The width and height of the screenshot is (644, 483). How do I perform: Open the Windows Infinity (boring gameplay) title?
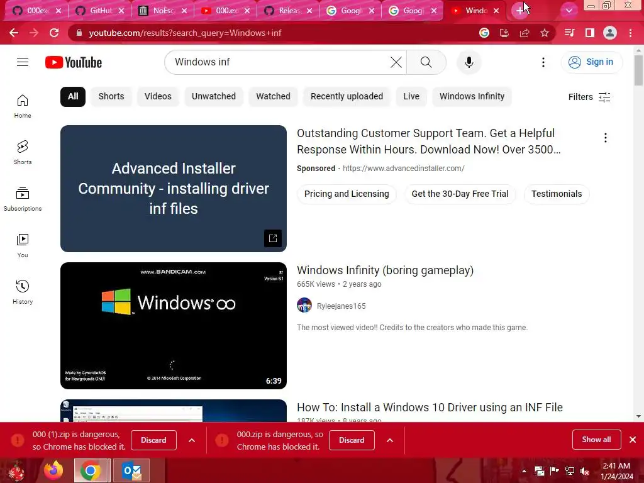pyautogui.click(x=386, y=270)
